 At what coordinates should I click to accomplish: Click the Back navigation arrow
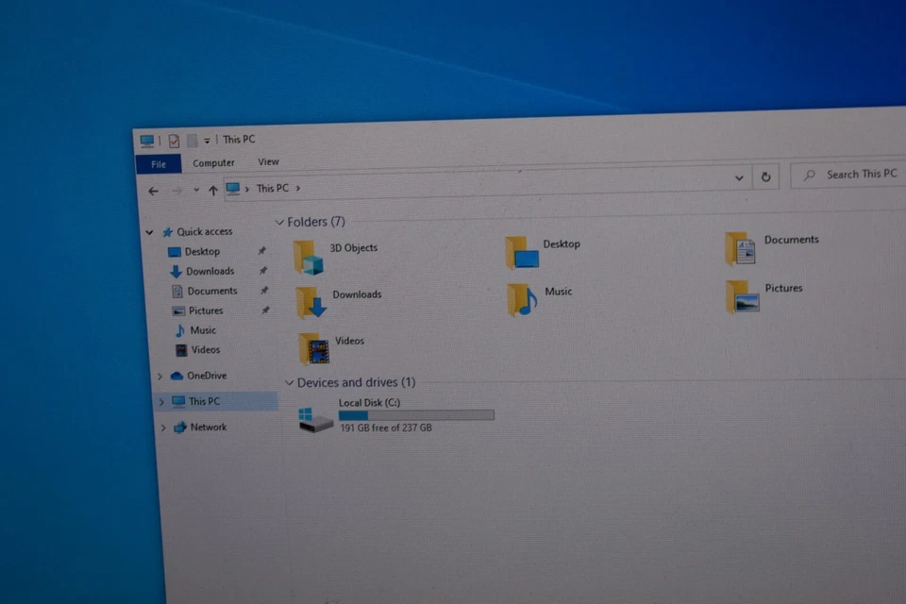154,190
